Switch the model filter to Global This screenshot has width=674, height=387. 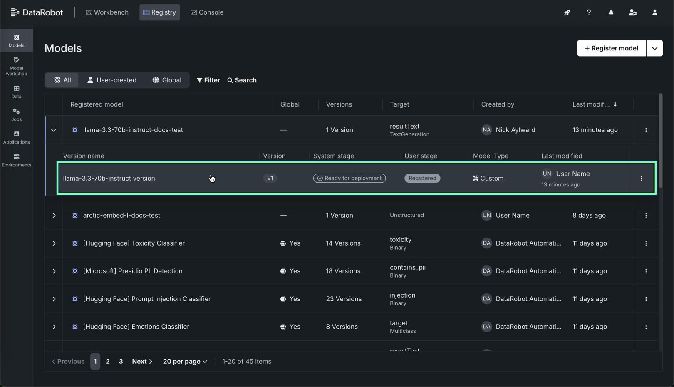pos(166,80)
